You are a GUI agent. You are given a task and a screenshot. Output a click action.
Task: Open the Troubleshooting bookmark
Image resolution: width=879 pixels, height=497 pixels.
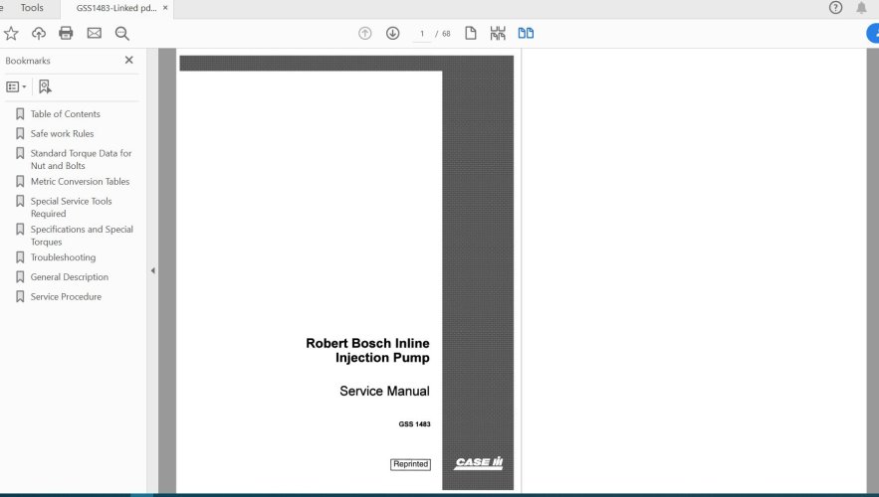click(63, 257)
